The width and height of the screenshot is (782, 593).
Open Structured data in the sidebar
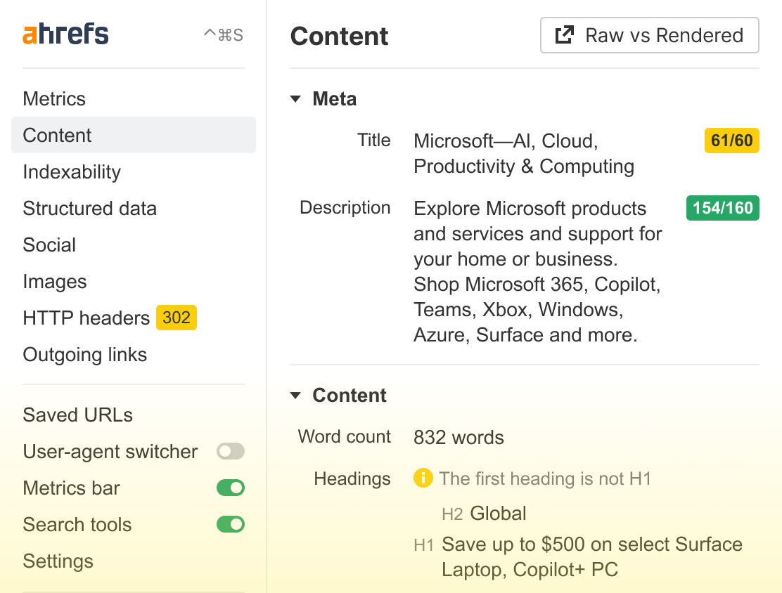(x=90, y=208)
